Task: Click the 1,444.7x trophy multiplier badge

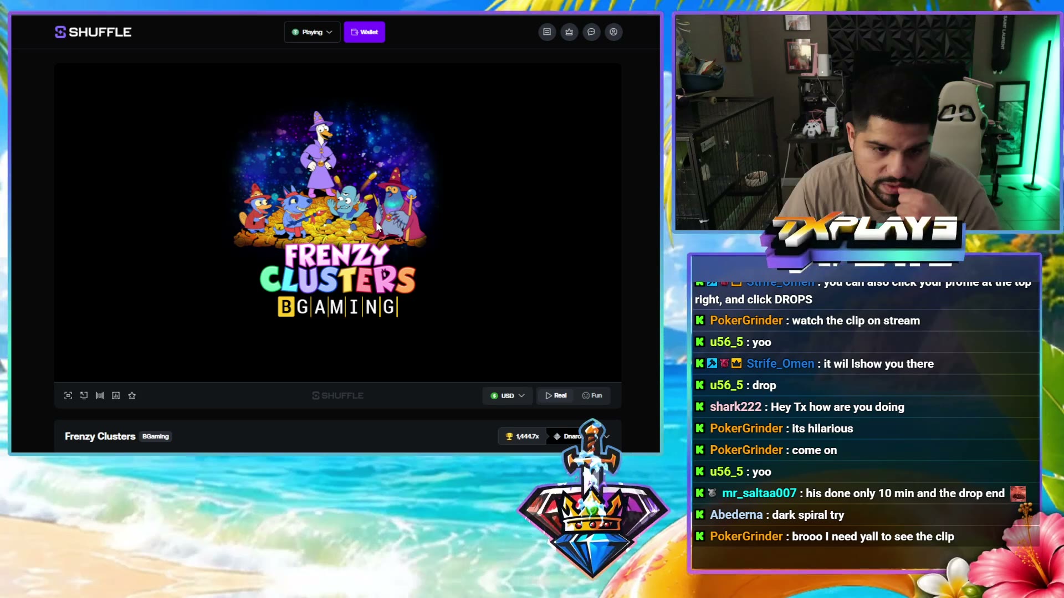Action: (x=522, y=436)
